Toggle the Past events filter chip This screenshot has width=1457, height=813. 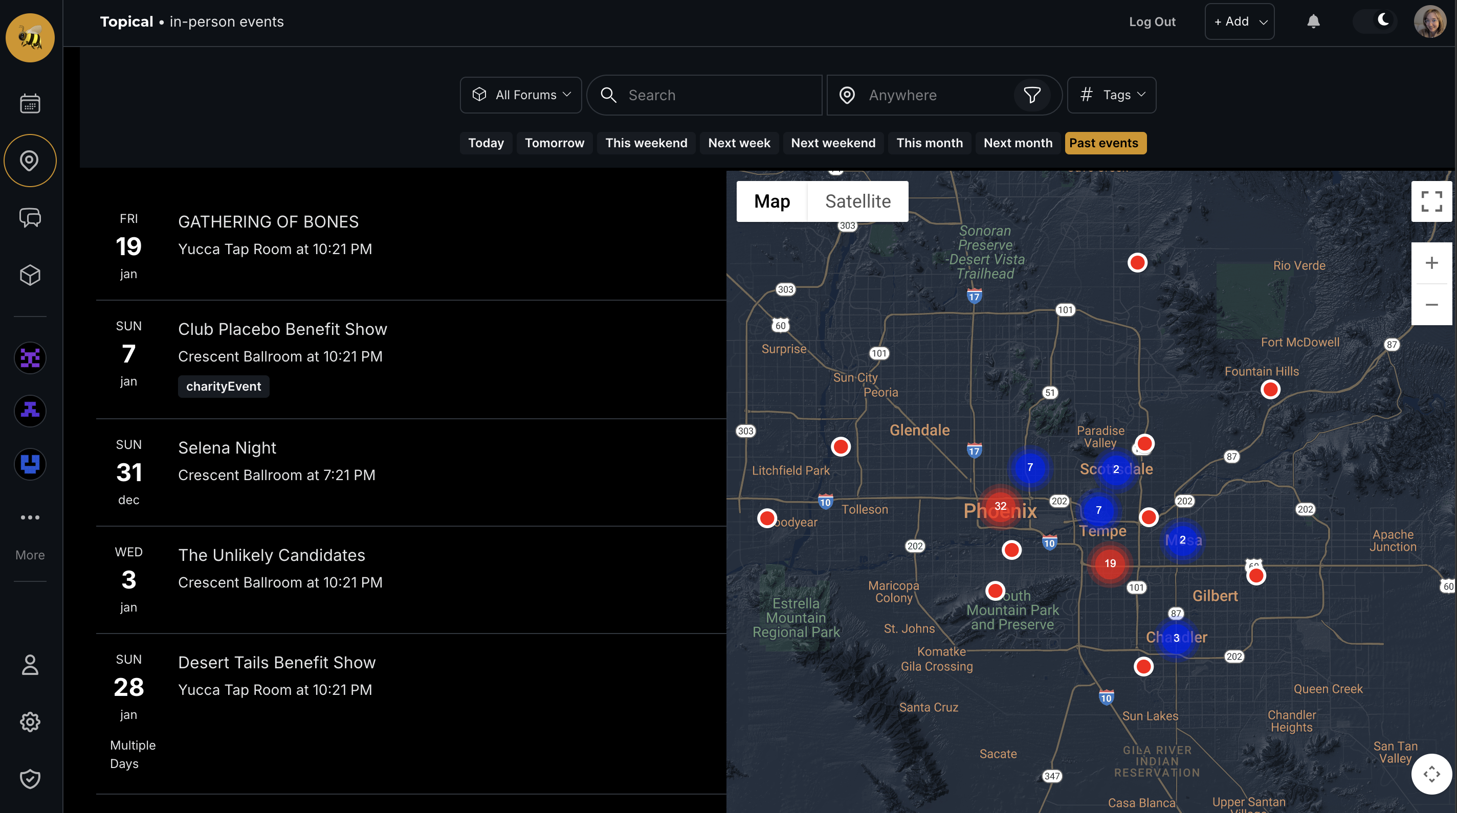pos(1105,143)
